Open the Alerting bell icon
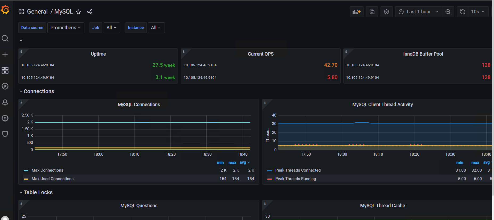Viewport: 494px width, 220px height. pos(5,102)
